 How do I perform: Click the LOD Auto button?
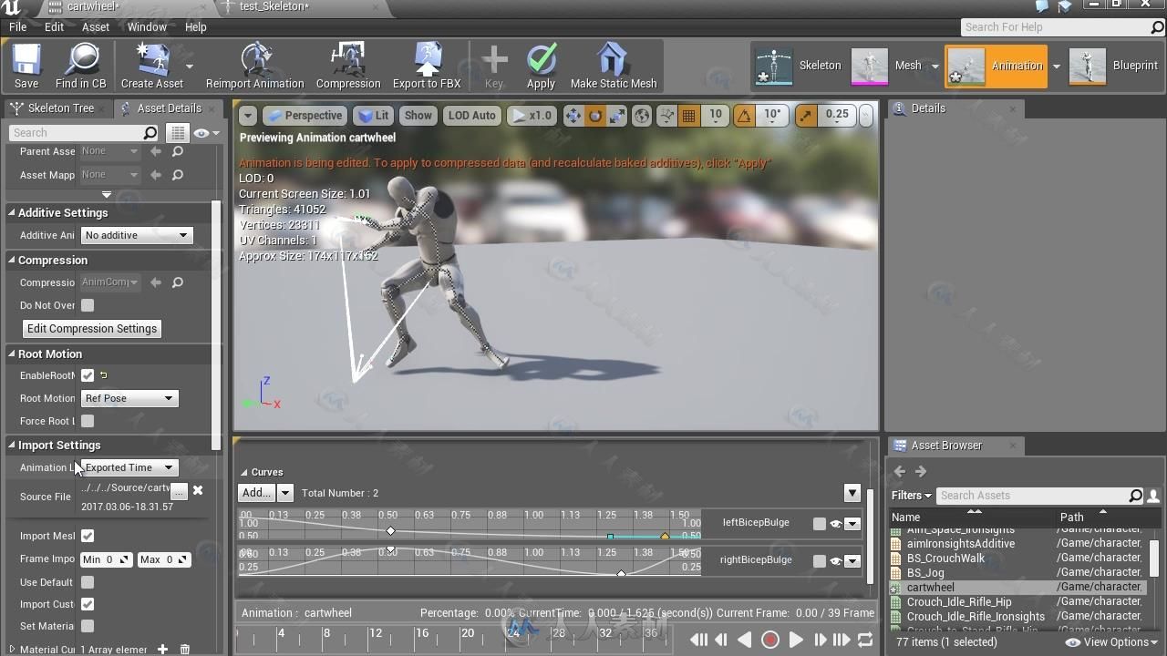[471, 116]
